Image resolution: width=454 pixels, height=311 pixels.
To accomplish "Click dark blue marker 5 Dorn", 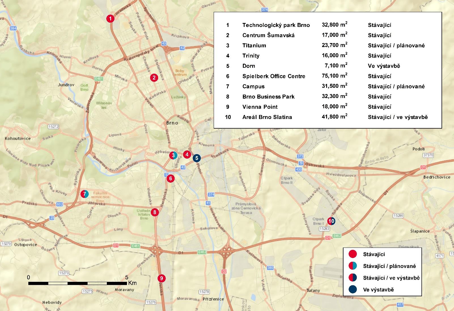I will [197, 158].
